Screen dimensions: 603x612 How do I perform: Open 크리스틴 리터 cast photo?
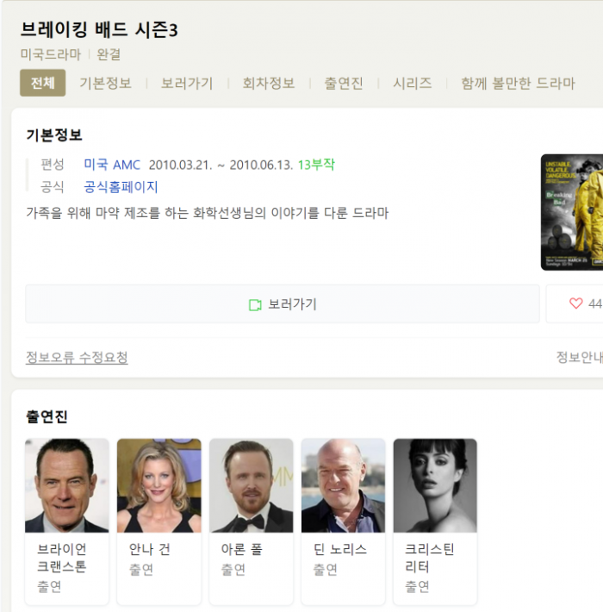435,485
